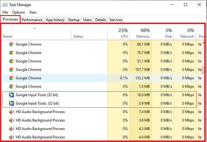Select Google Input Tools. (32 bit) 0.9 MB row
This screenshot has width=207, height=142.
click(x=101, y=103)
